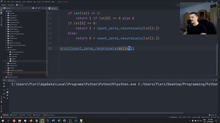Open the Edit menu

pos(9,2)
